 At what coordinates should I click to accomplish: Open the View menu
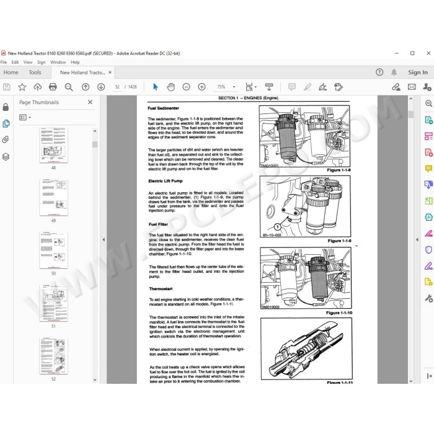tap(28, 62)
